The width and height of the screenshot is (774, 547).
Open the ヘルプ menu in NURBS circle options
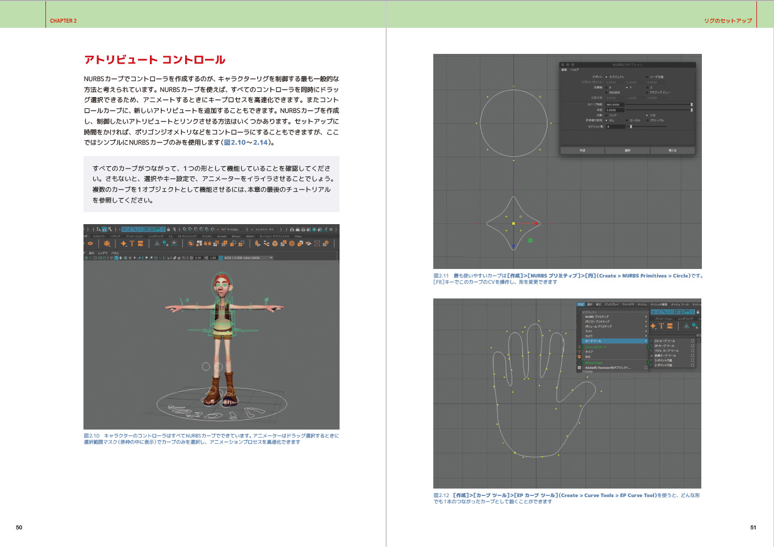click(575, 70)
